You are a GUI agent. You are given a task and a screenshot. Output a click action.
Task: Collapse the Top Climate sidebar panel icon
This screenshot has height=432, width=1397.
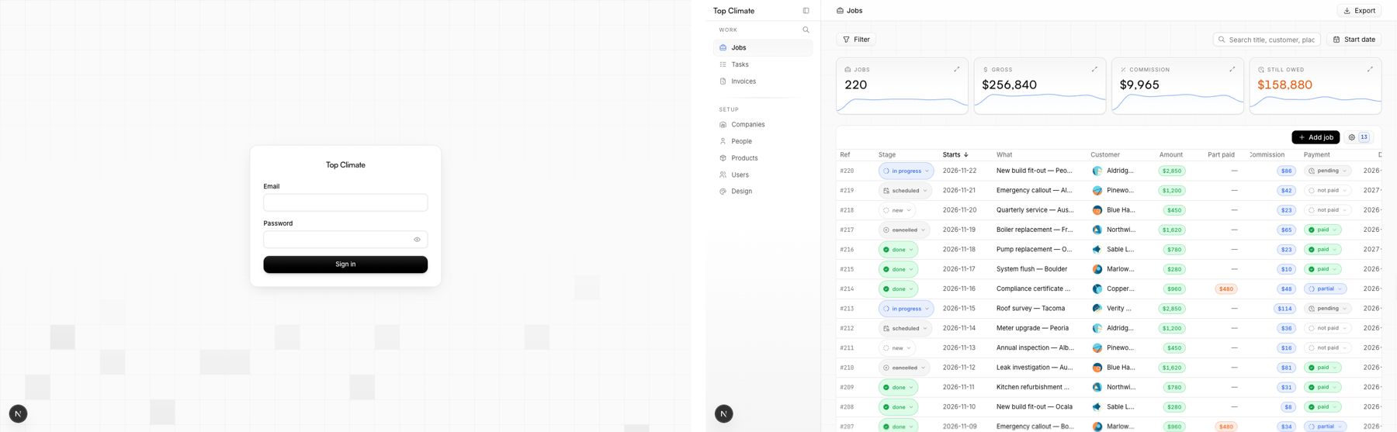[x=806, y=11]
